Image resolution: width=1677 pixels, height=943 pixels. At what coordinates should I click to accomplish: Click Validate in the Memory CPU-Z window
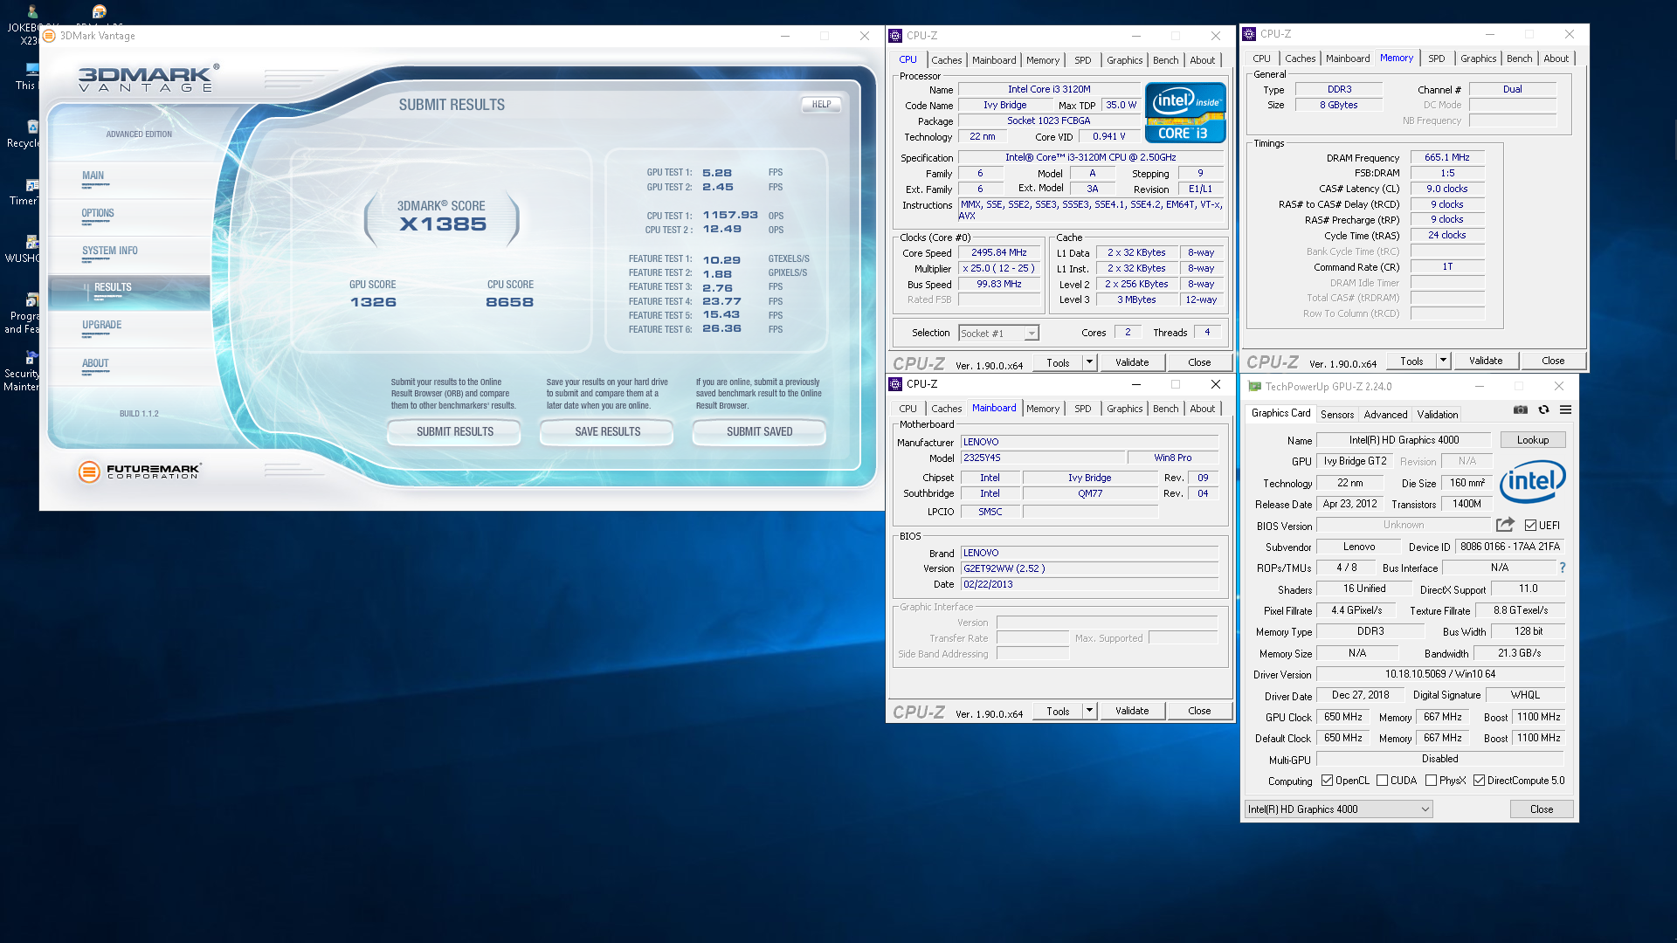click(x=1485, y=361)
